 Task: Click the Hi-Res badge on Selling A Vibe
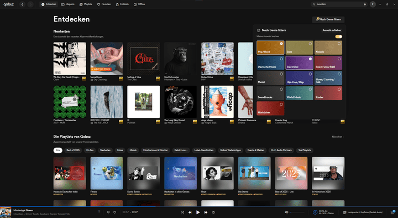pos(158,79)
